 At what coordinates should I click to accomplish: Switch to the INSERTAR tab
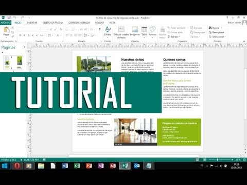coord(32,23)
